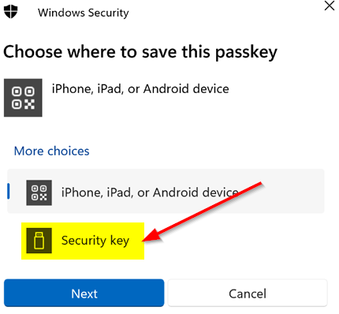Open the More choices link
Viewport: 339px width, 314px height.
[51, 151]
